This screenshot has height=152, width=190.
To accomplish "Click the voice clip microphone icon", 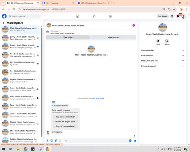I will [x=47, y=141].
